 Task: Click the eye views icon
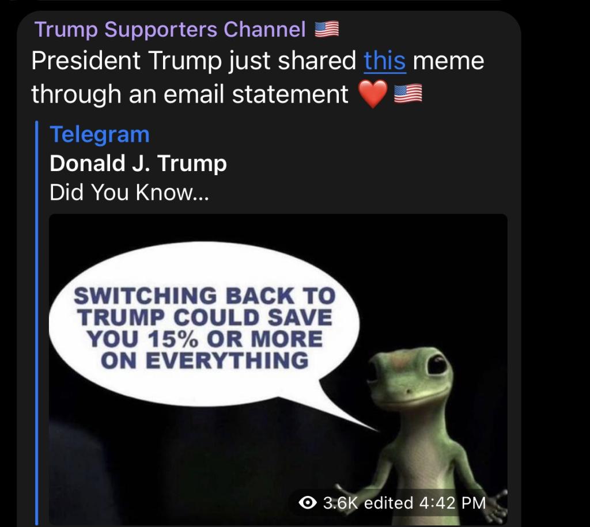tap(308, 503)
